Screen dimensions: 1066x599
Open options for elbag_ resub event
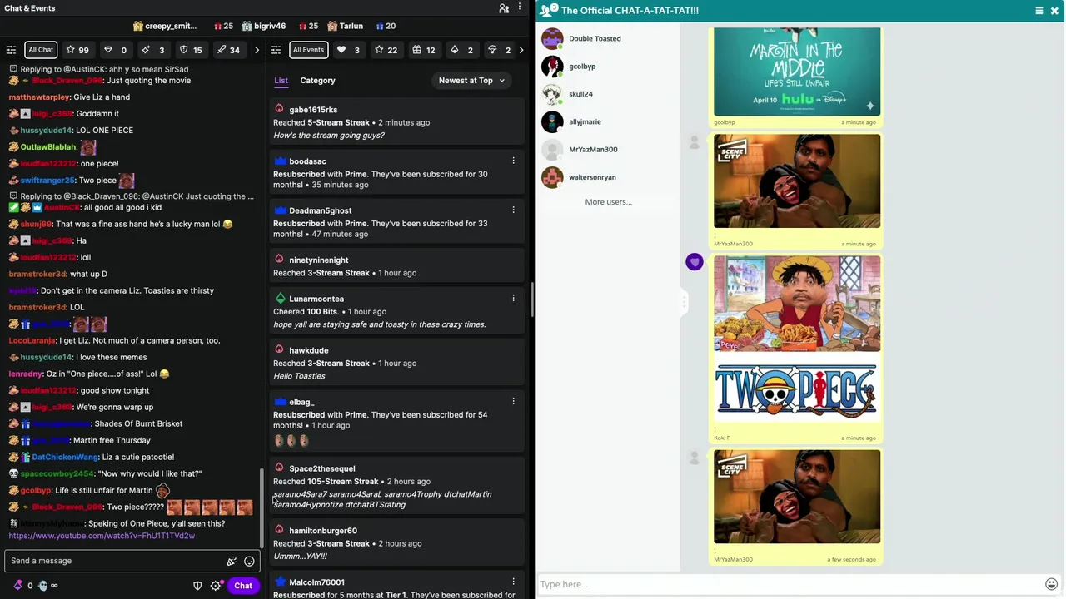pos(513,401)
